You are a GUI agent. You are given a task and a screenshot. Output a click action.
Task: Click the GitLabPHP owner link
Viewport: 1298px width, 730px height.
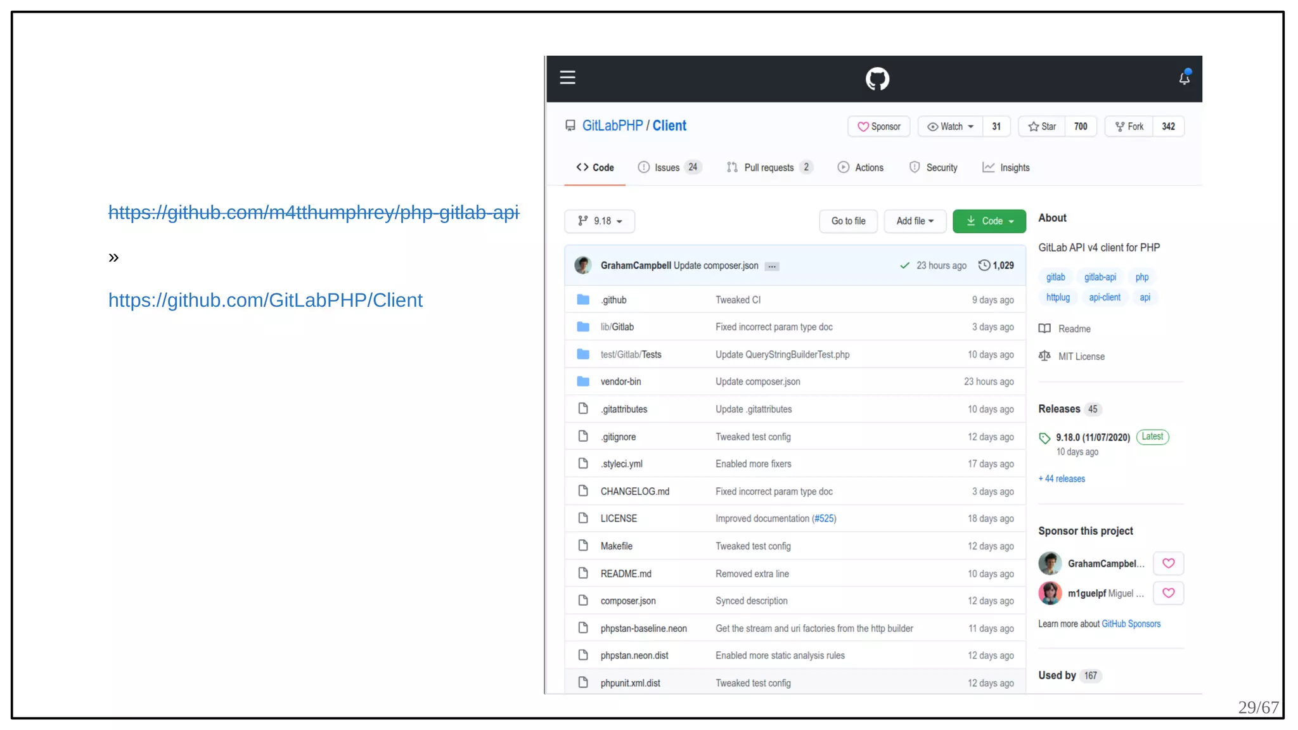tap(612, 125)
